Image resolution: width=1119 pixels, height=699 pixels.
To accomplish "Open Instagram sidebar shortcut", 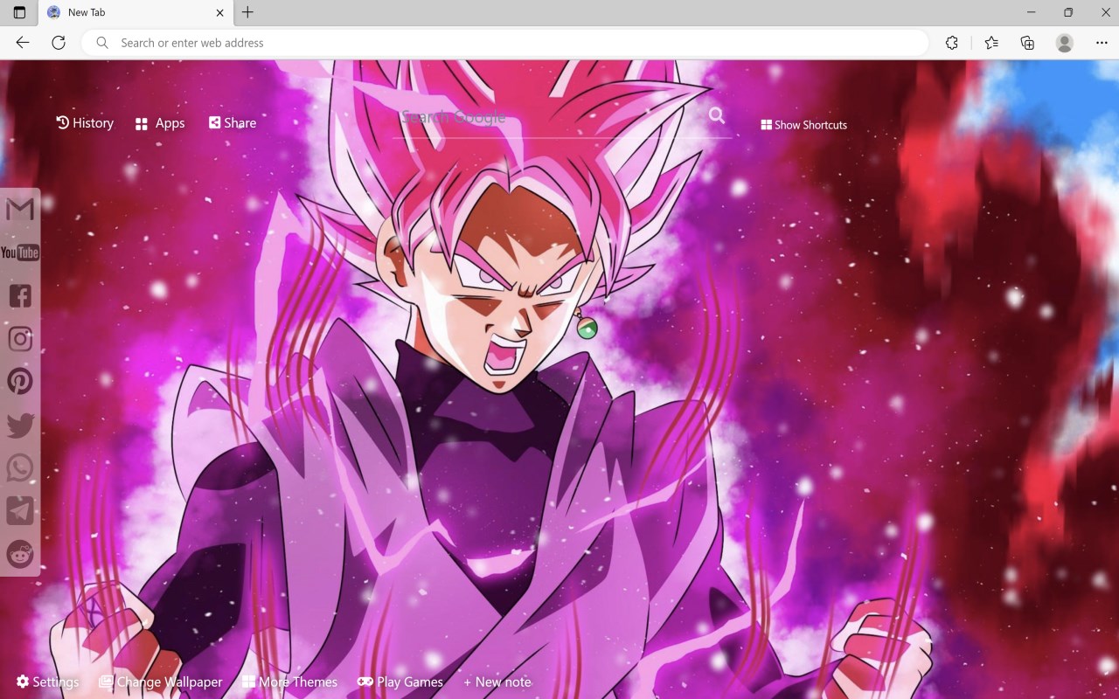I will [20, 338].
